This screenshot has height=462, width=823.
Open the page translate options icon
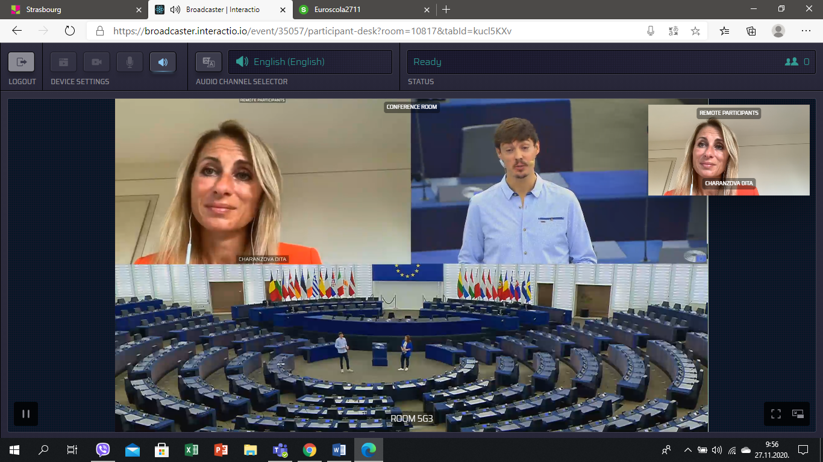click(674, 31)
